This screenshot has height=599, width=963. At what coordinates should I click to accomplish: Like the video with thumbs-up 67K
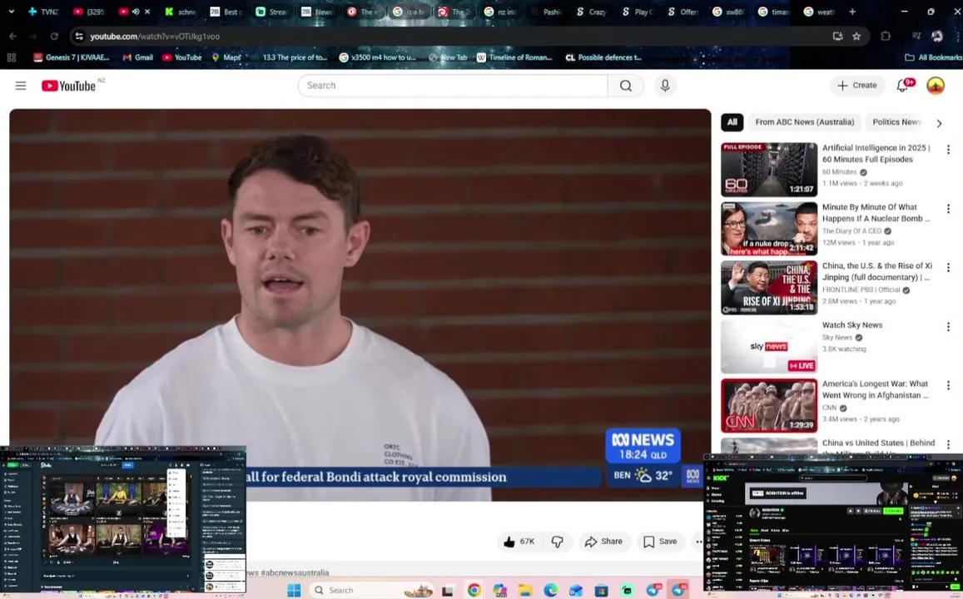pos(519,542)
